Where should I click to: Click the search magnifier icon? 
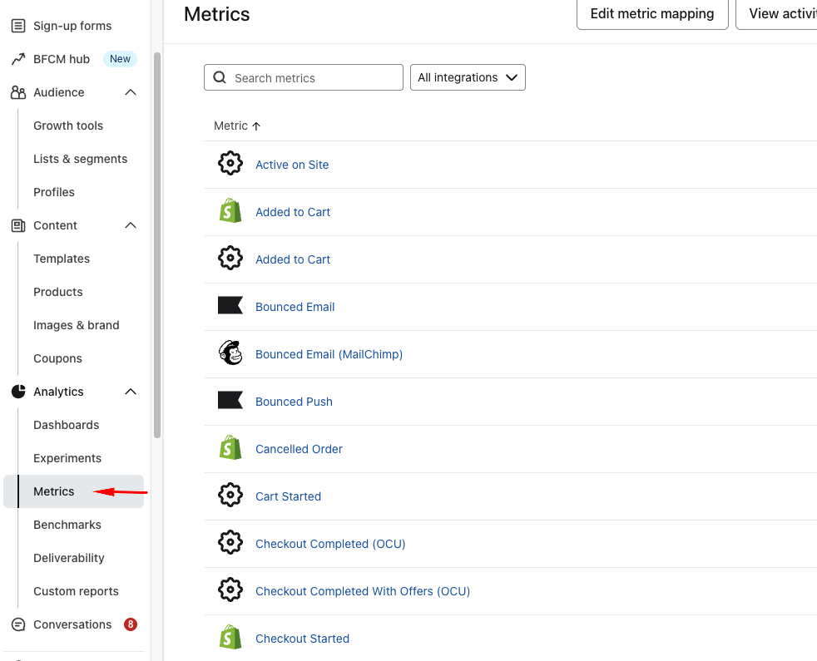[x=220, y=77]
